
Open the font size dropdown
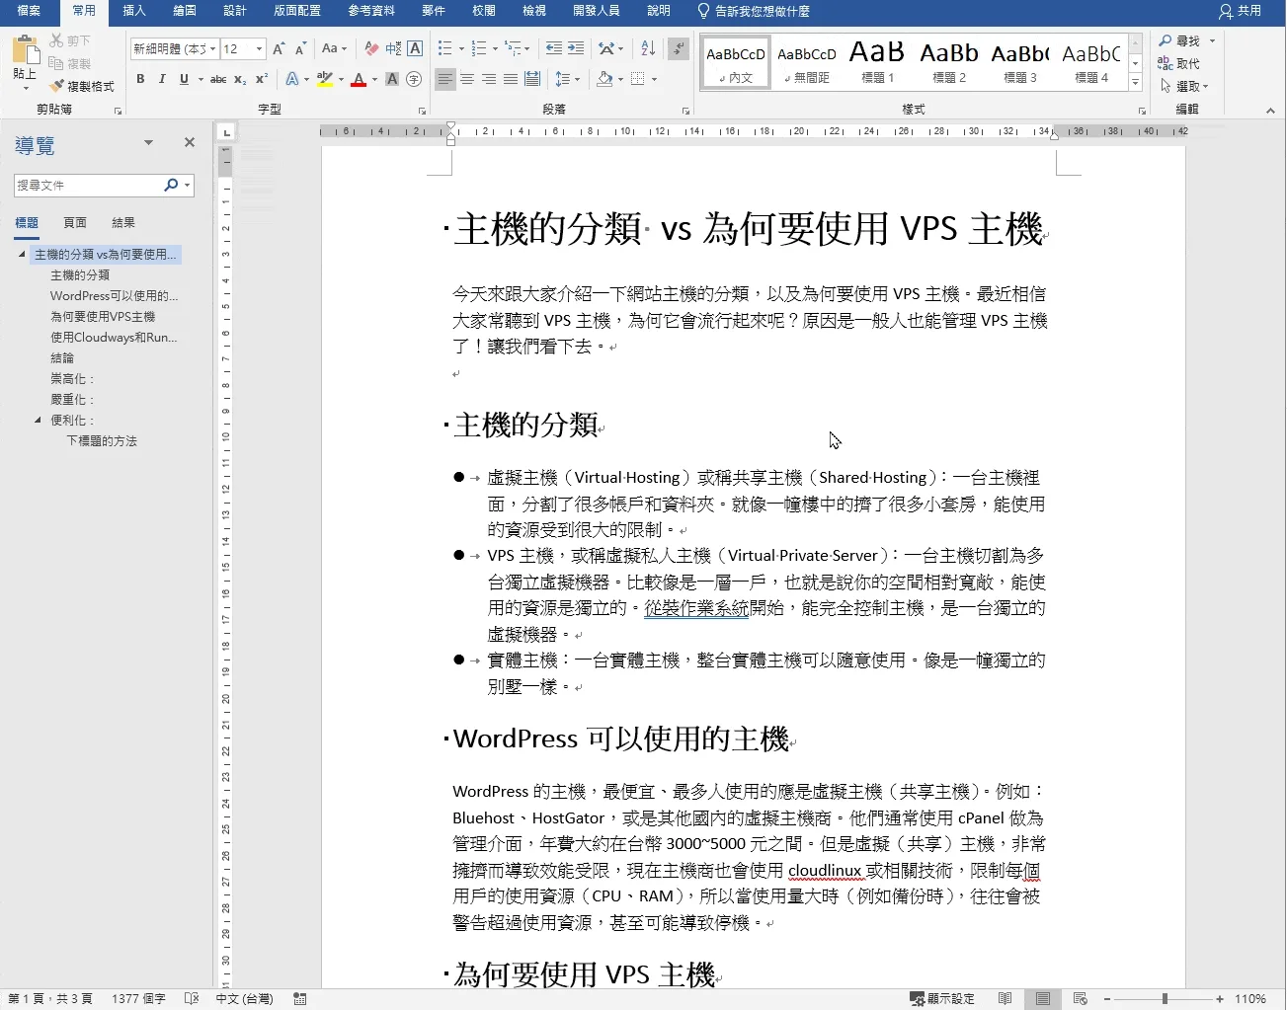pos(259,48)
